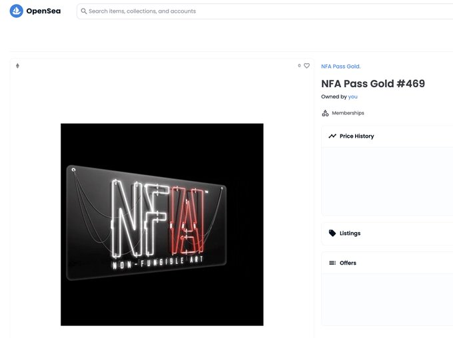Screen dimensions: 453x338
Task: Favorite the NFT with the heart icon
Action: (307, 65)
